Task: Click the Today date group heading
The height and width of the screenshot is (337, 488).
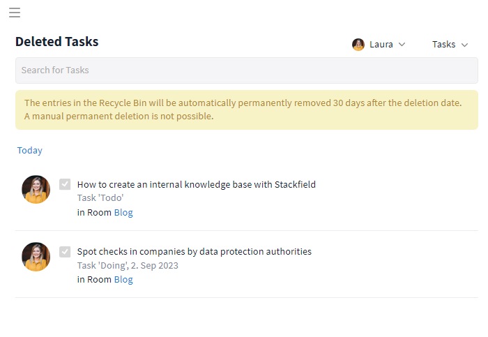Action: [29, 151]
